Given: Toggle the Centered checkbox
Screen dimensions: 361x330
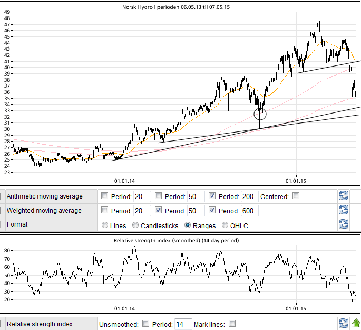Looking at the screenshot, I should click(x=296, y=196).
